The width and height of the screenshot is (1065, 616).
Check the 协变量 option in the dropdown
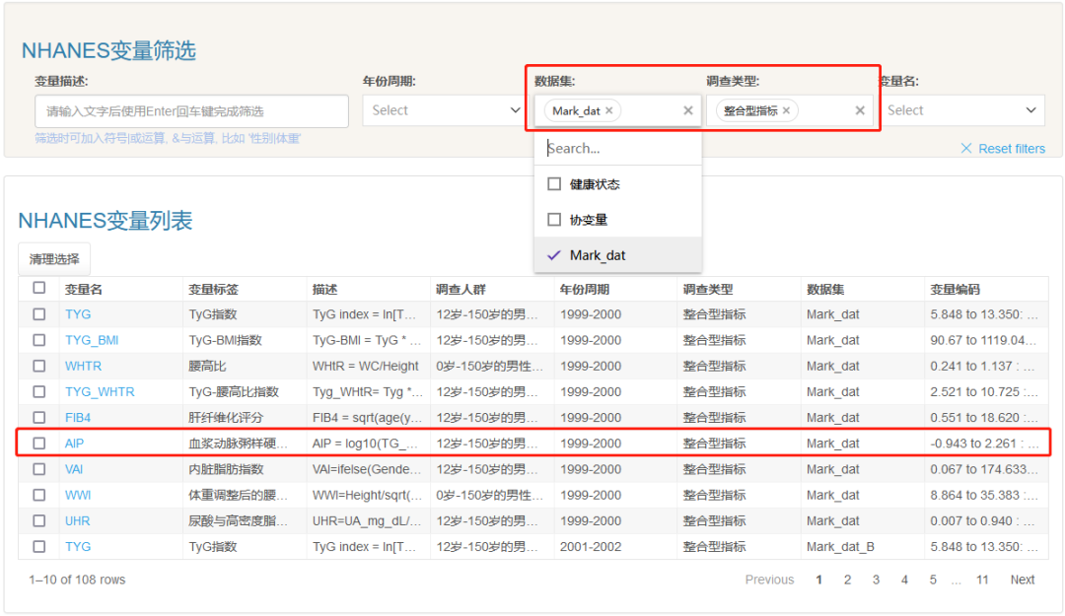point(553,219)
